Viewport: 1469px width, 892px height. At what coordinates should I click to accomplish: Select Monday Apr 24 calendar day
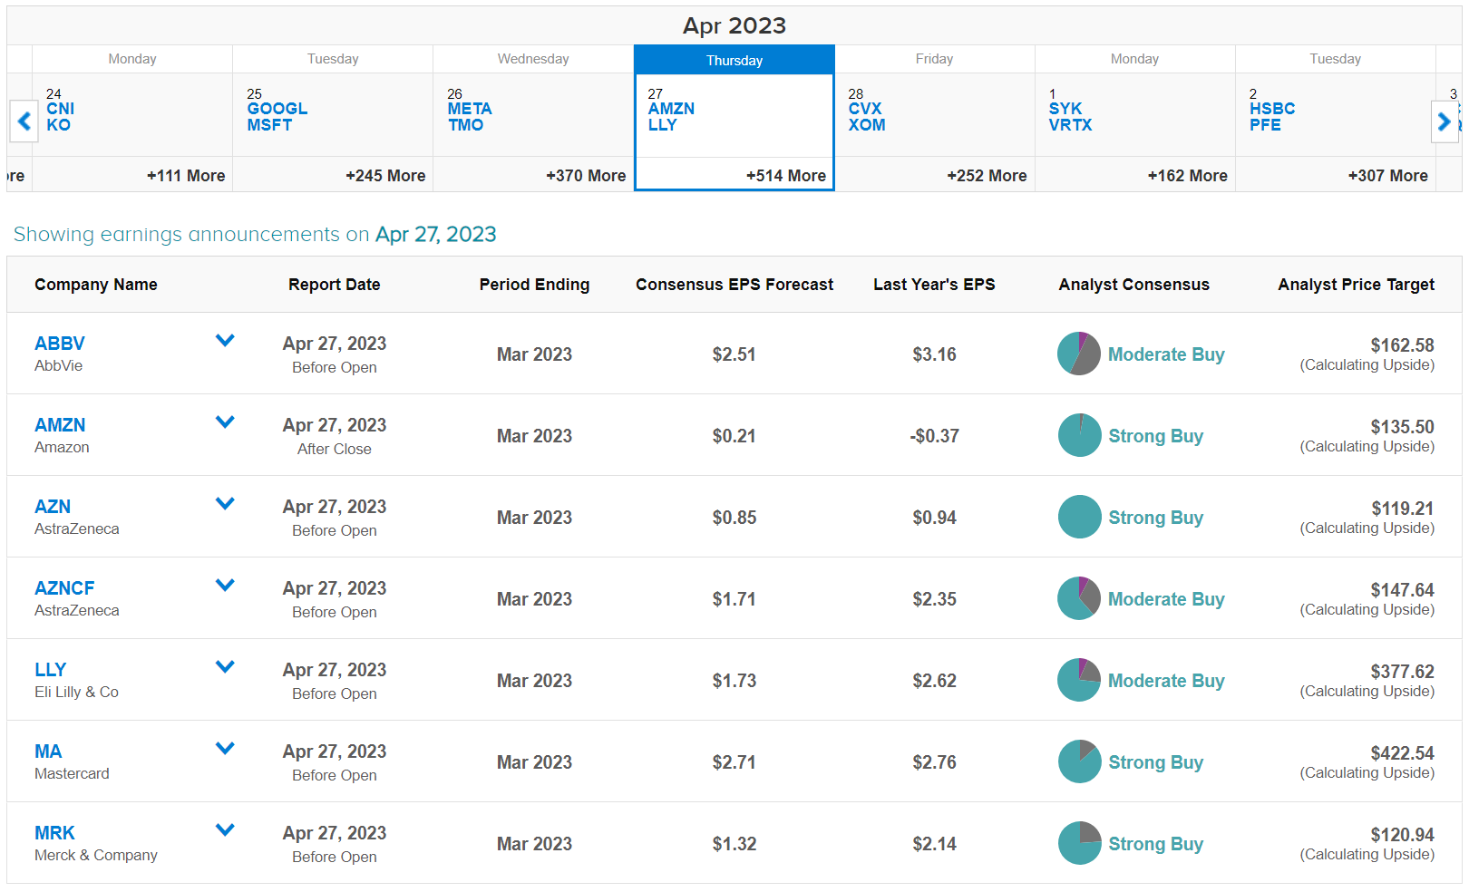click(x=132, y=118)
